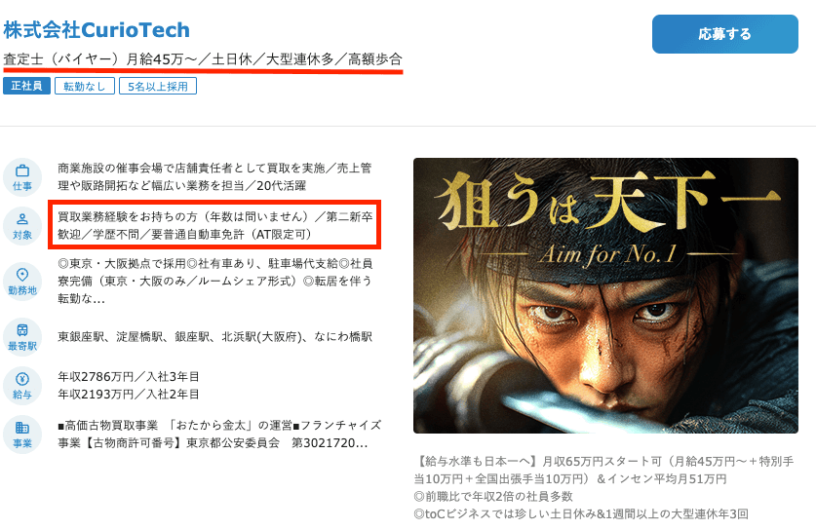Open the 査定士（バイヤー）job title link
The image size is (816, 530).
click(203, 59)
